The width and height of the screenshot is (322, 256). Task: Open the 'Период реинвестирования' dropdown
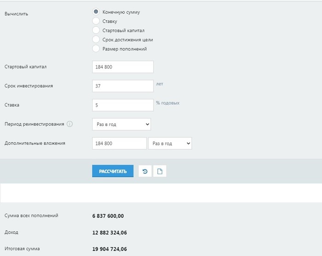[121, 124]
